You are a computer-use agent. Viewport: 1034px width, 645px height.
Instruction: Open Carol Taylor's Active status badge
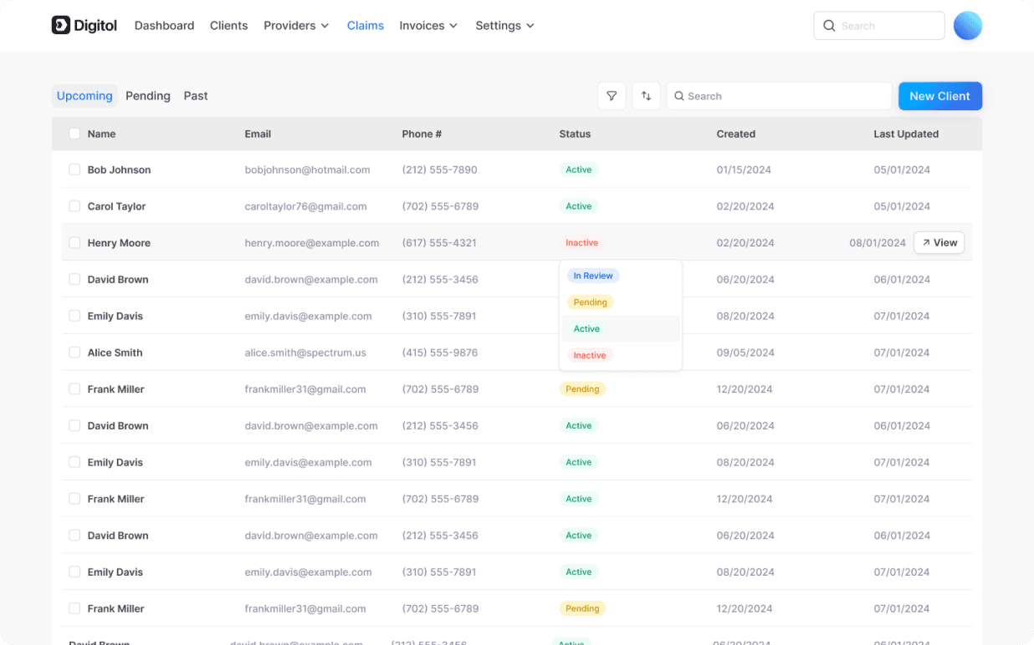click(x=578, y=206)
